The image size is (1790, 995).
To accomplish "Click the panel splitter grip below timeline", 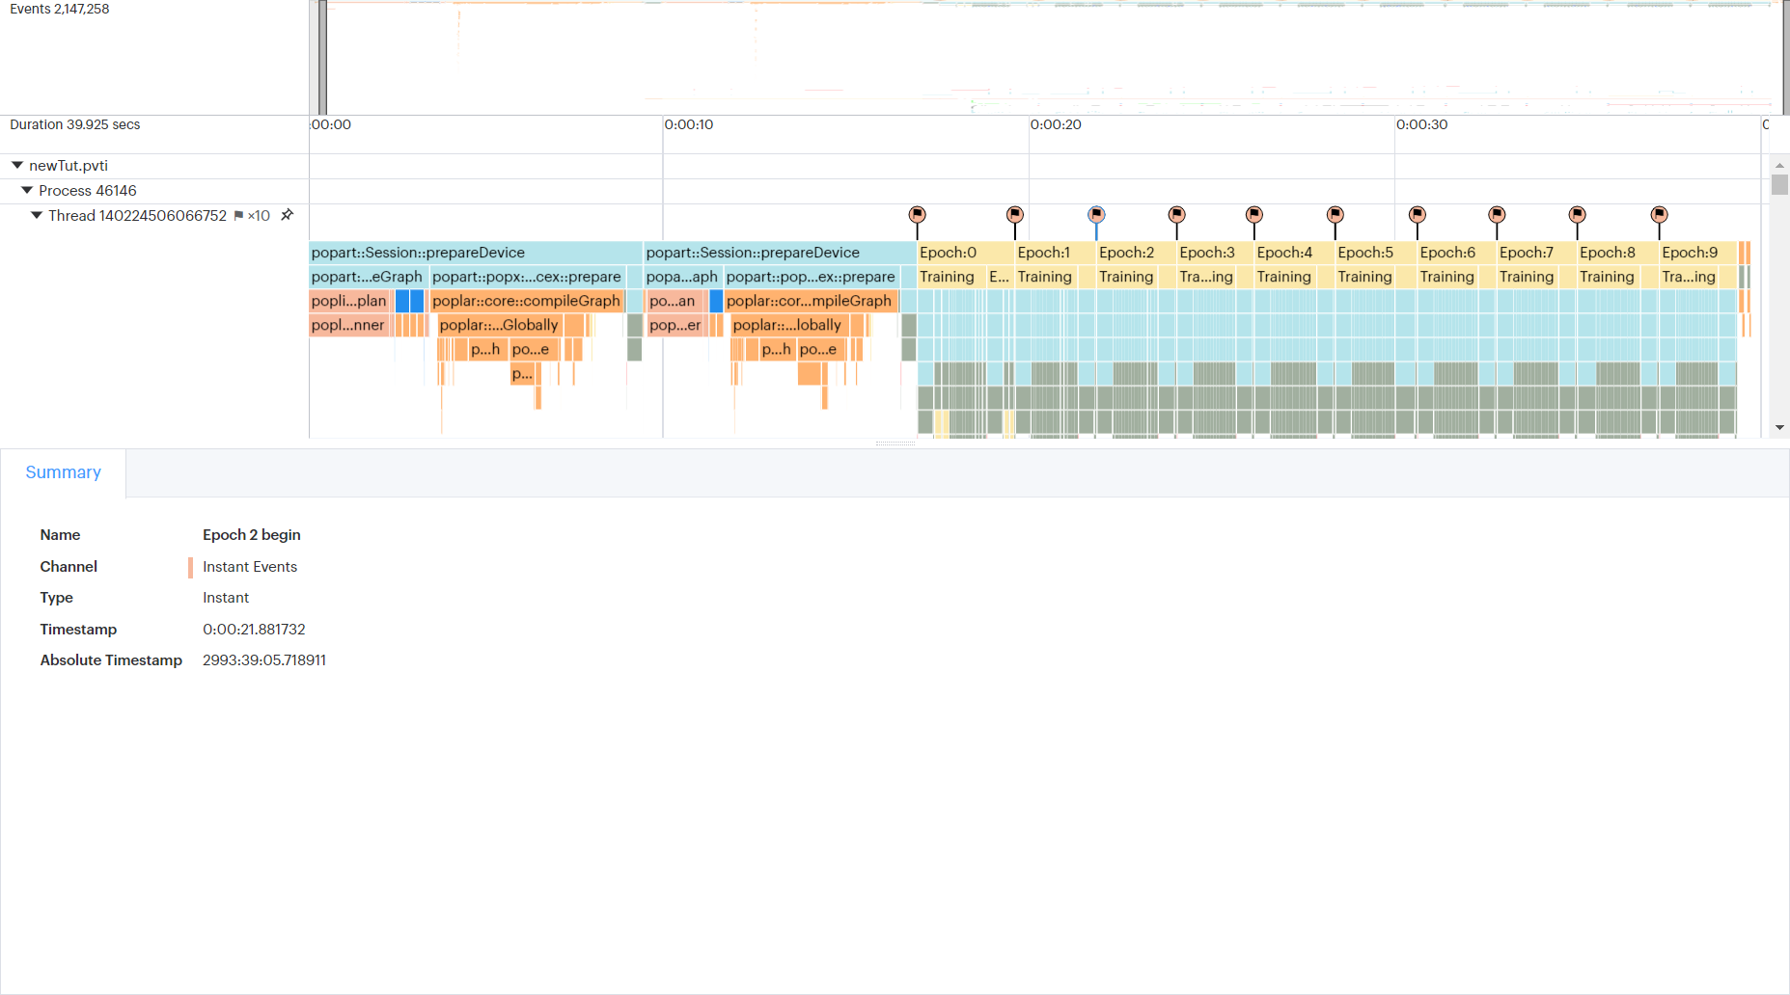I will [x=895, y=444].
